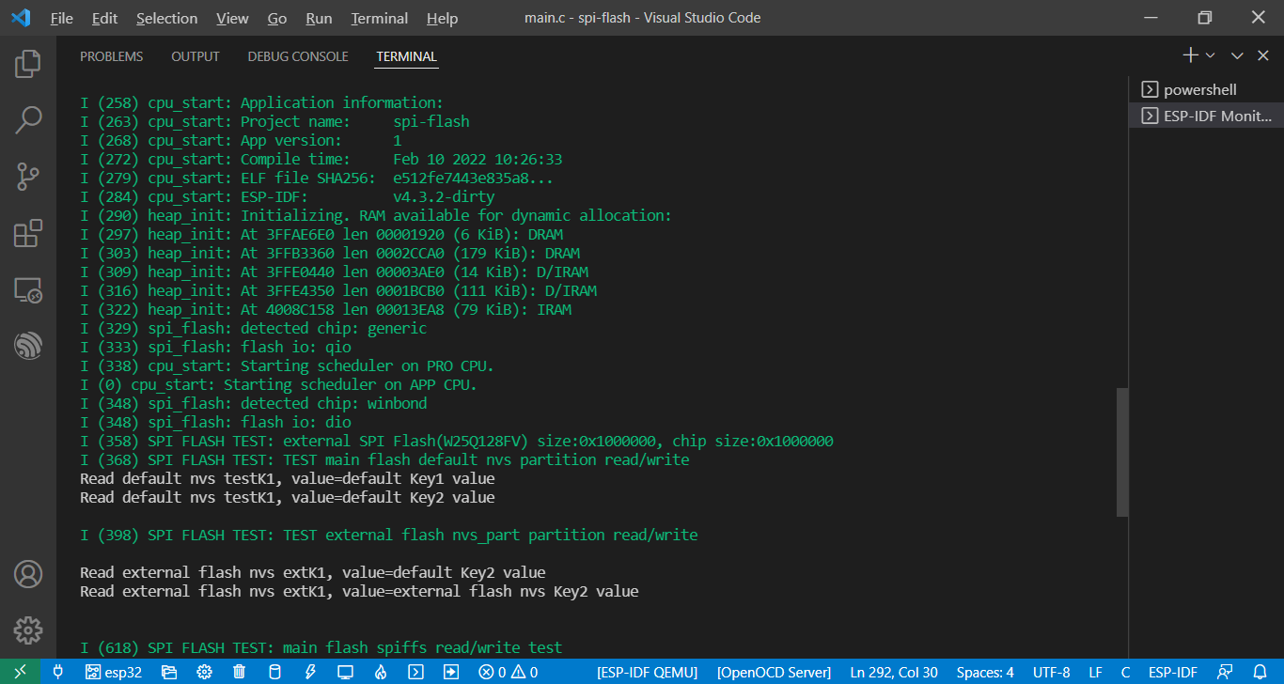Click the green remote window indicator
This screenshot has height=684, width=1284.
pos(20,672)
